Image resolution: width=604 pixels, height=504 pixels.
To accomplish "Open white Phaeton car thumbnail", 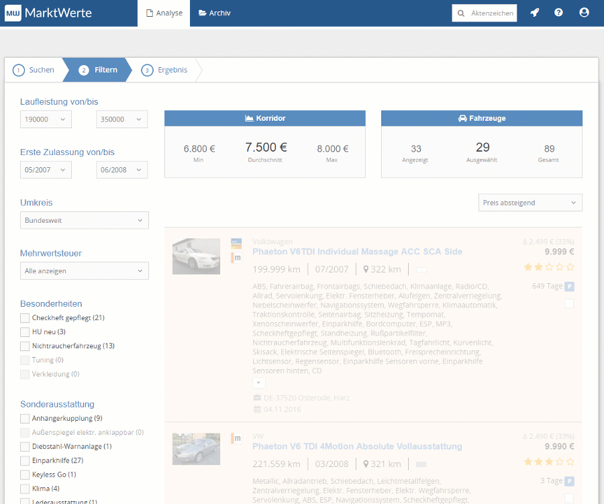I will pyautogui.click(x=196, y=256).
